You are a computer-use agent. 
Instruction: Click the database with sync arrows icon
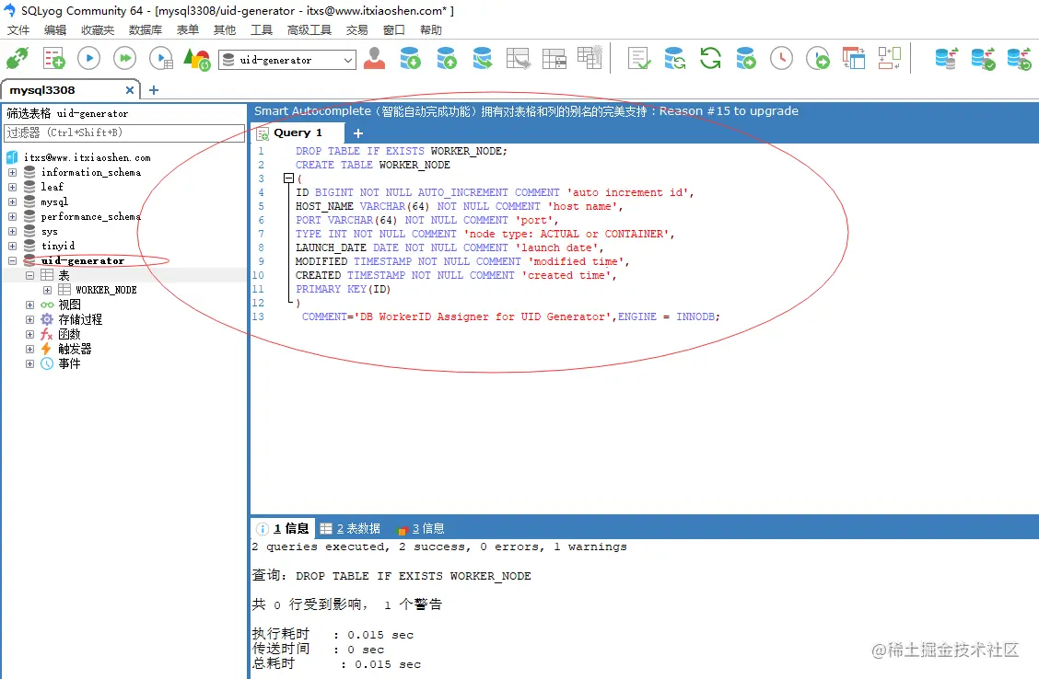point(674,59)
